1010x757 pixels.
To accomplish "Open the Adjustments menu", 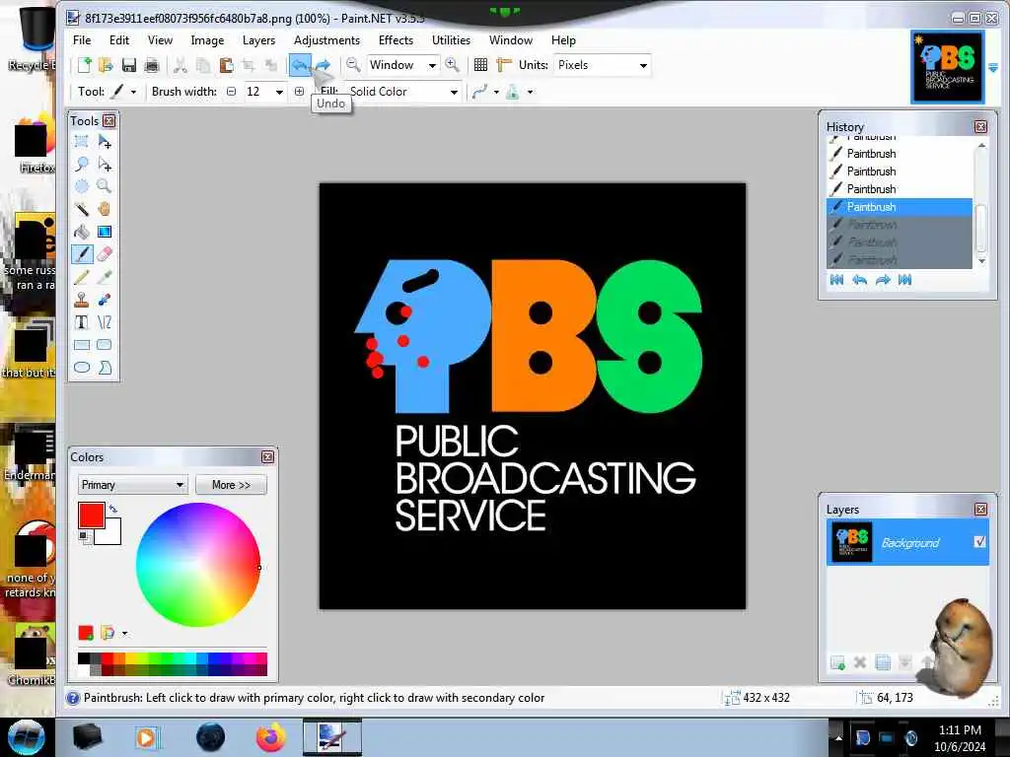I will pos(326,39).
